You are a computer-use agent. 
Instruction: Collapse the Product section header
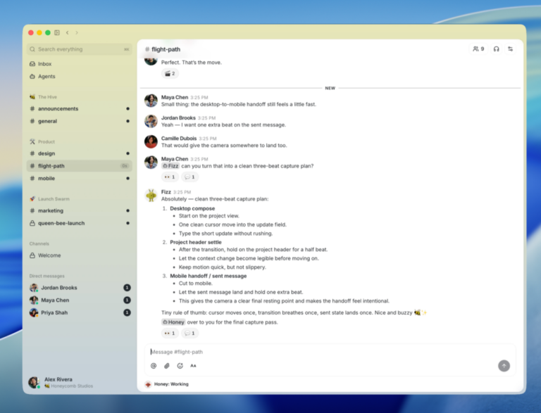point(46,141)
